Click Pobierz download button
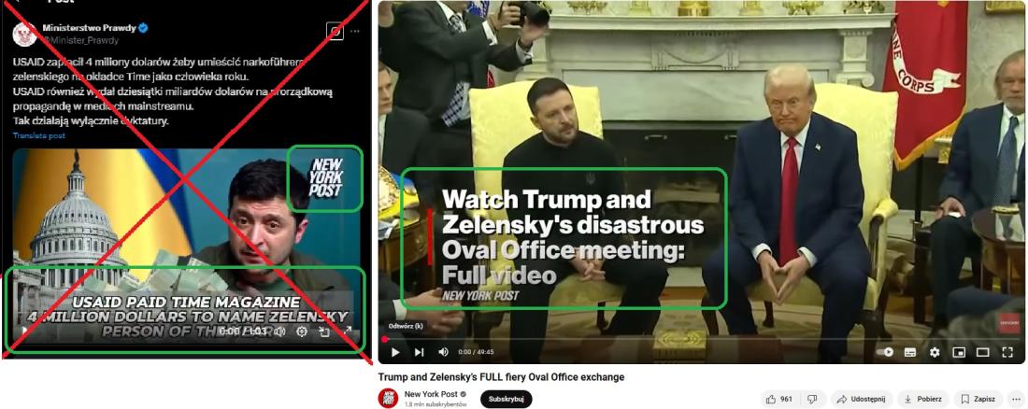 pyautogui.click(x=923, y=399)
